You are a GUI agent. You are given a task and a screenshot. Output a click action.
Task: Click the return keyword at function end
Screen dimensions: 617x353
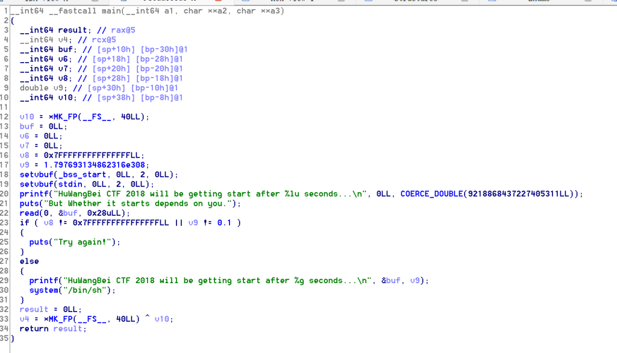tap(34, 329)
